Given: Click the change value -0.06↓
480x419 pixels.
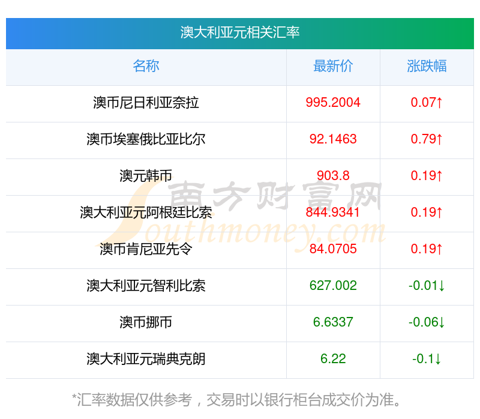Looking at the screenshot, I should [427, 322].
